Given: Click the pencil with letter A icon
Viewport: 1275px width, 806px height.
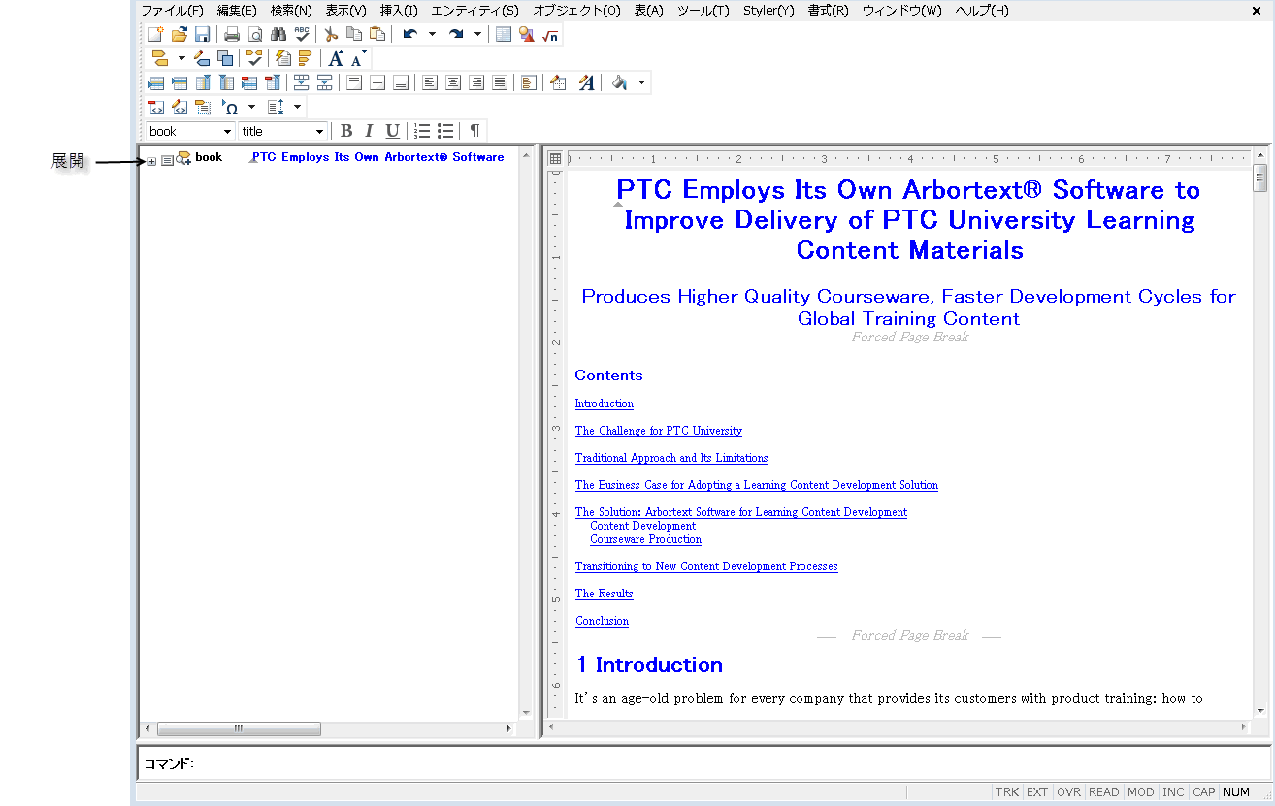Looking at the screenshot, I should point(587,82).
